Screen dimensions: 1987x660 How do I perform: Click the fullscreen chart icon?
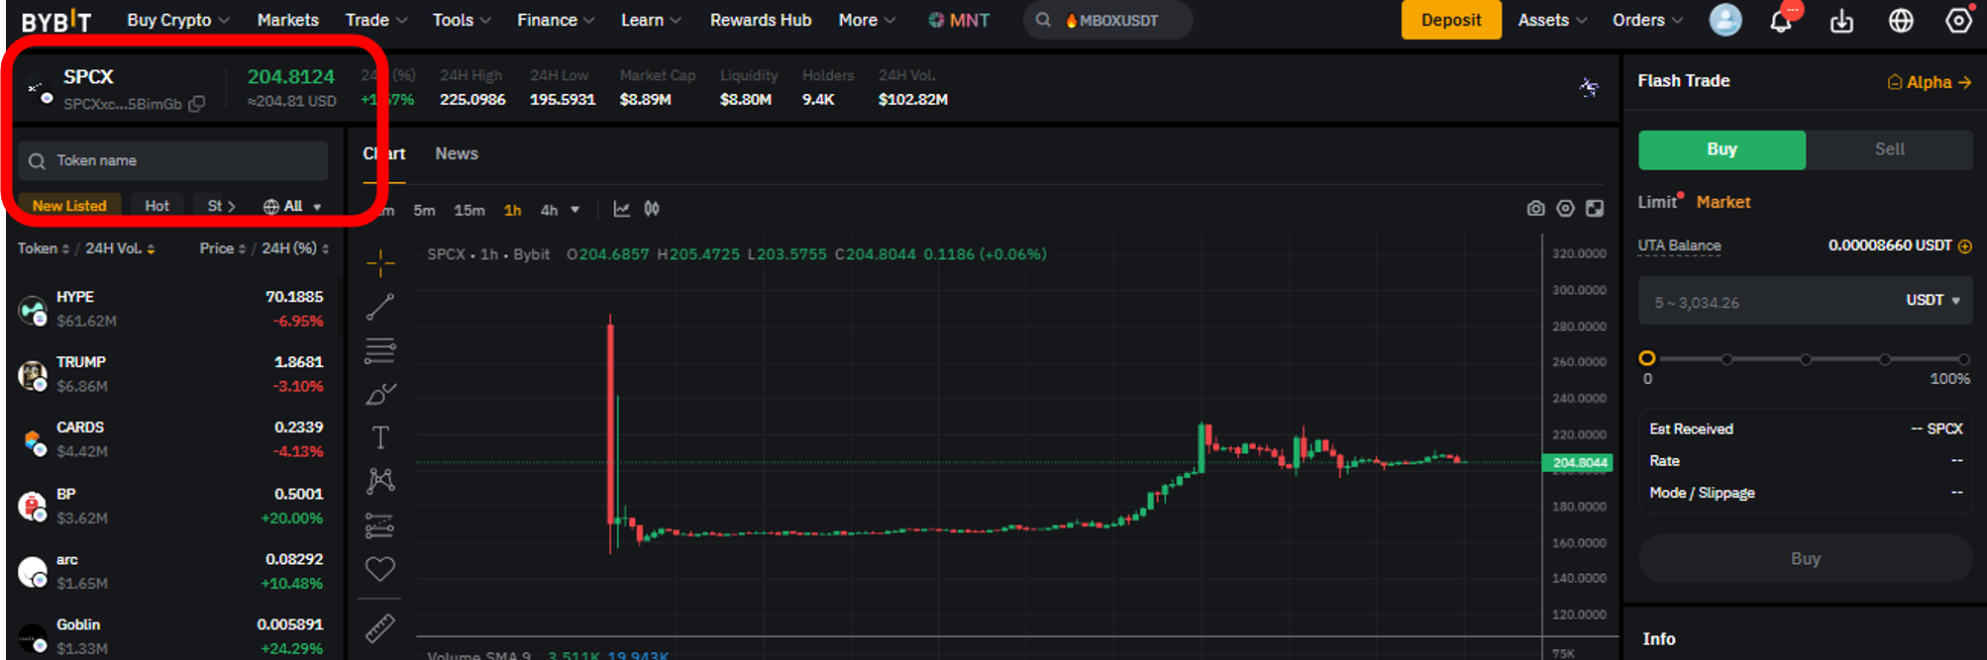coord(1595,209)
